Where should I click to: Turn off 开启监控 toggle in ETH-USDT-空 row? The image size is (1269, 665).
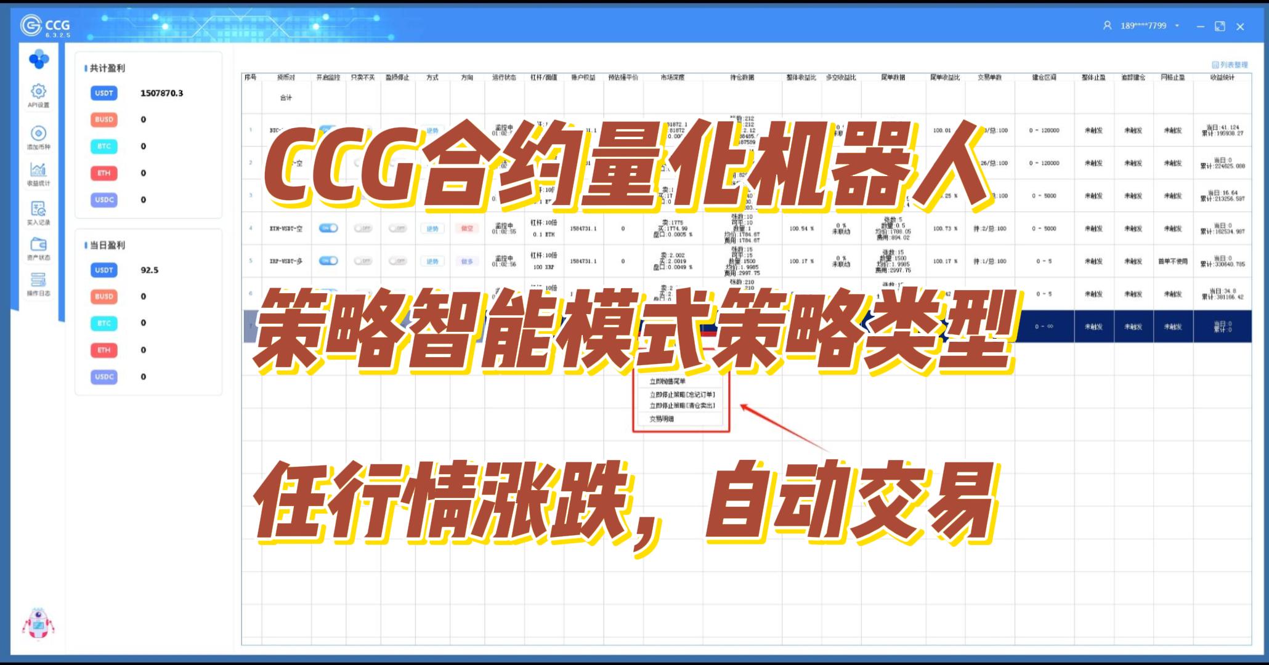[x=328, y=228]
